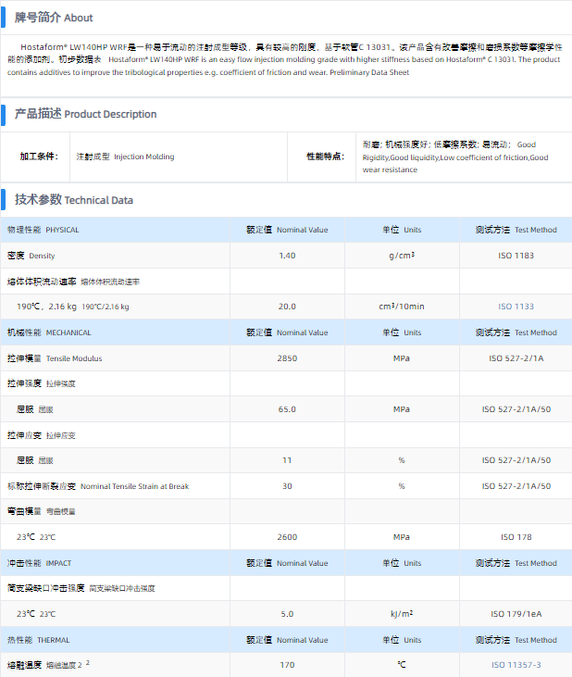The width and height of the screenshot is (572, 677).
Task: Click the 产品描述 Product Description heading
Action: tap(85, 114)
